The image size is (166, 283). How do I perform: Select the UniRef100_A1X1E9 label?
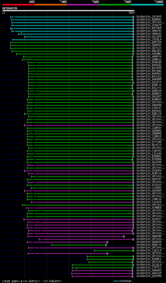coord(149,37)
